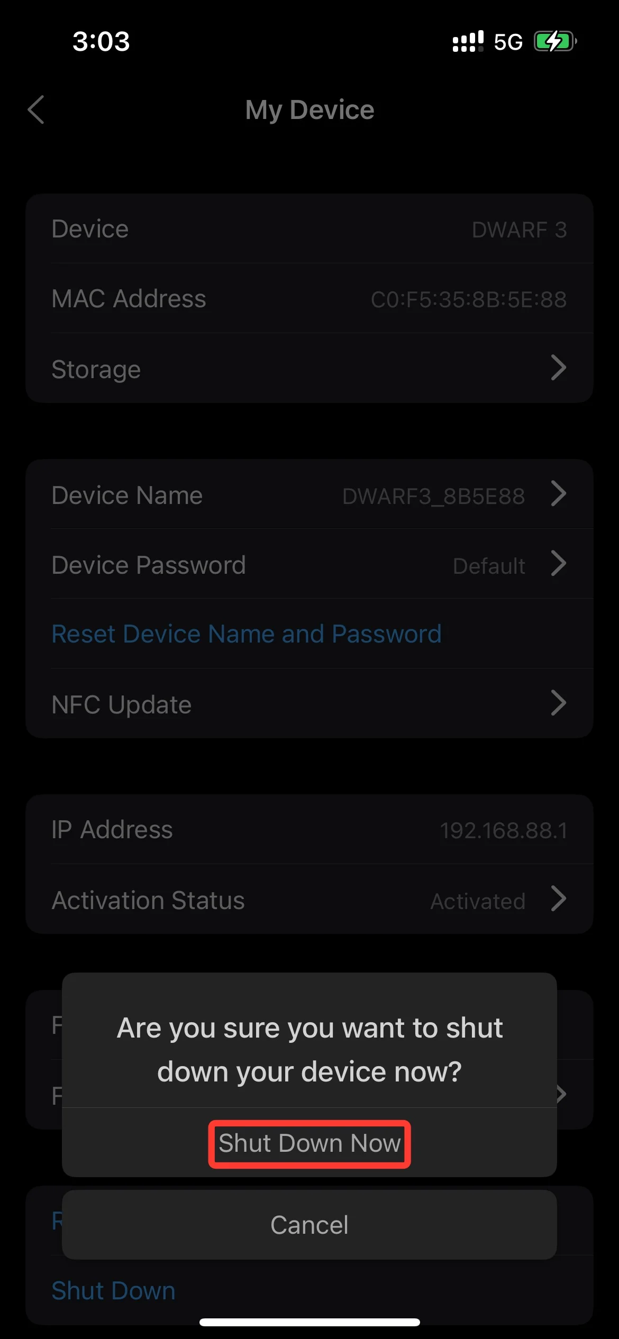
Task: Open NFC Update chevron arrow
Action: point(558,703)
